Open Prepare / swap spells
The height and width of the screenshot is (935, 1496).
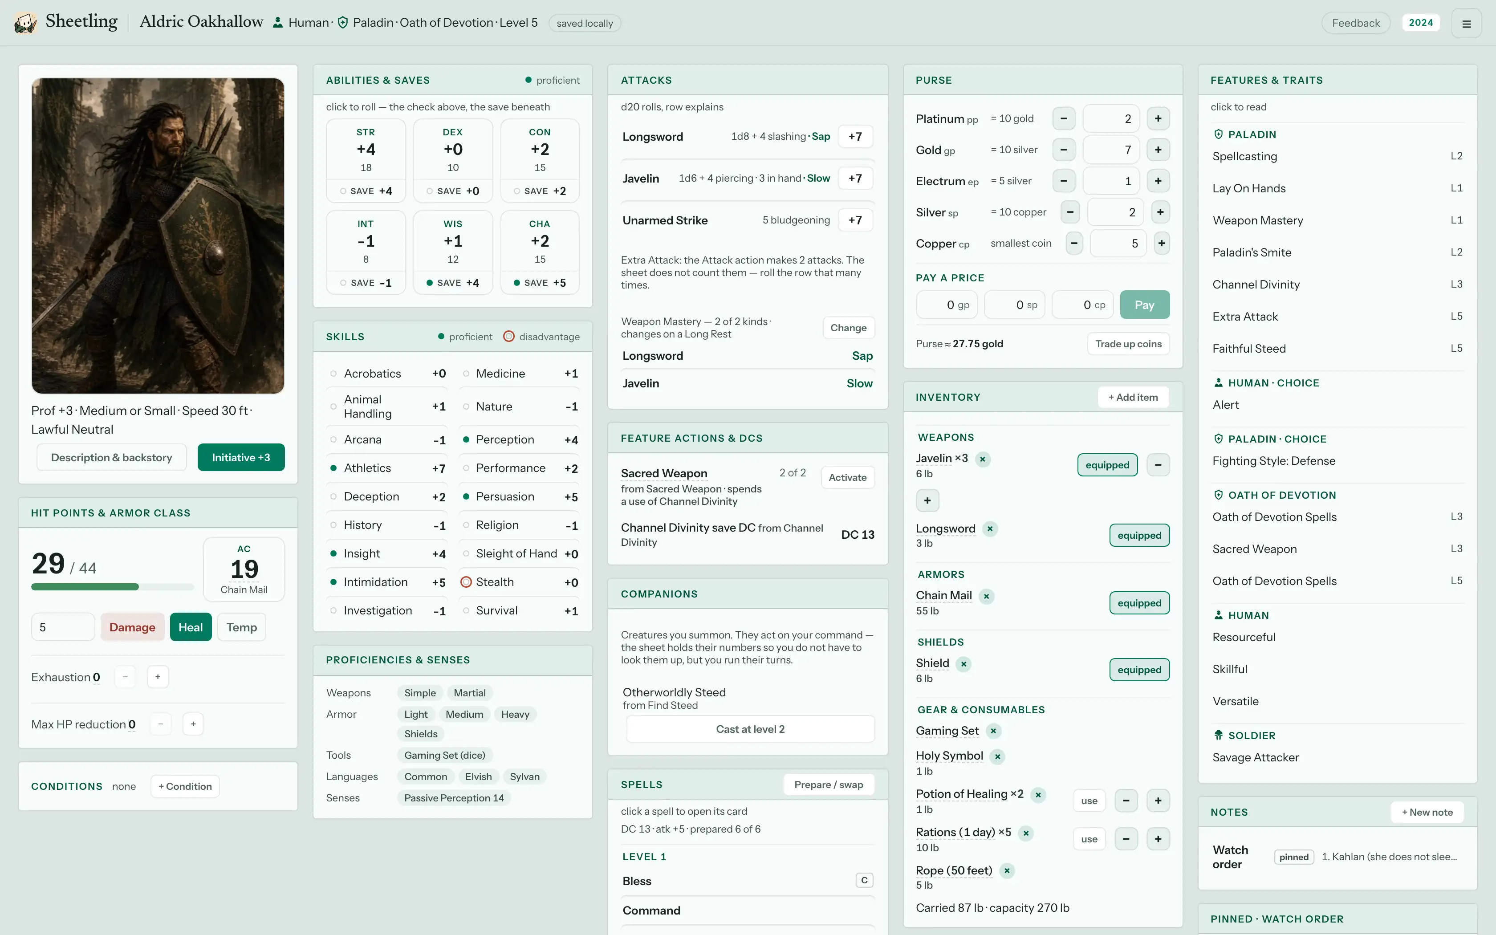828,785
